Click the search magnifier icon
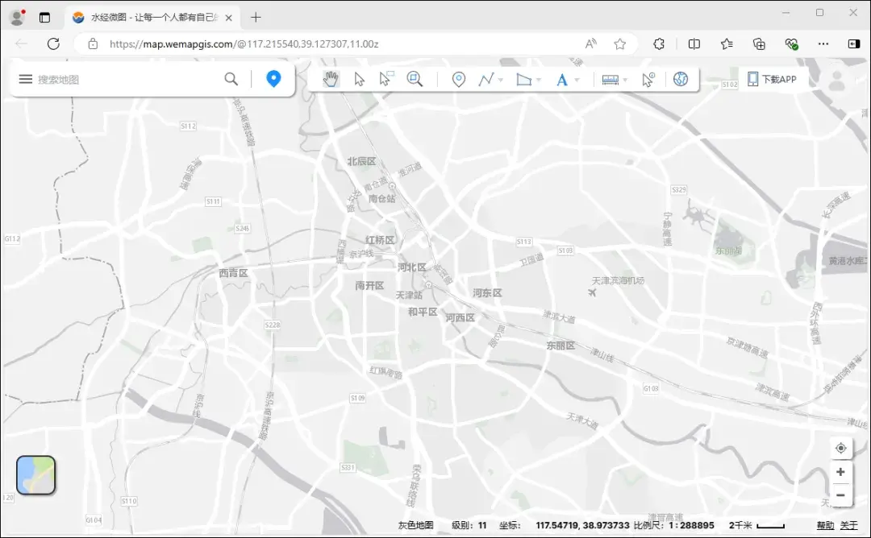The width and height of the screenshot is (871, 538). click(231, 79)
